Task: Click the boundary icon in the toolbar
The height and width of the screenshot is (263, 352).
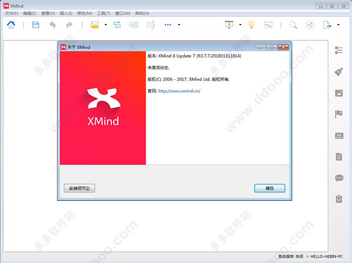Action: point(134,25)
